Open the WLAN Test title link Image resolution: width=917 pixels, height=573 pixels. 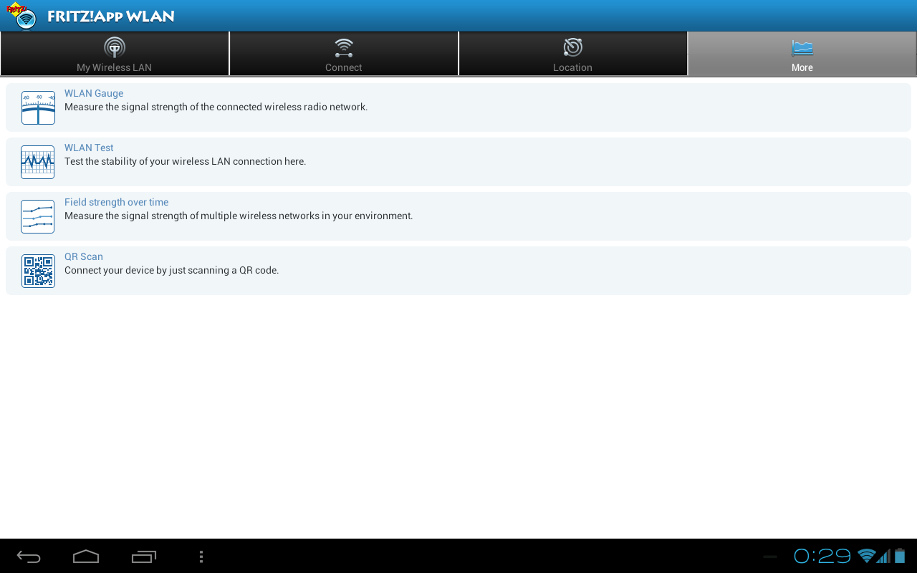(89, 148)
